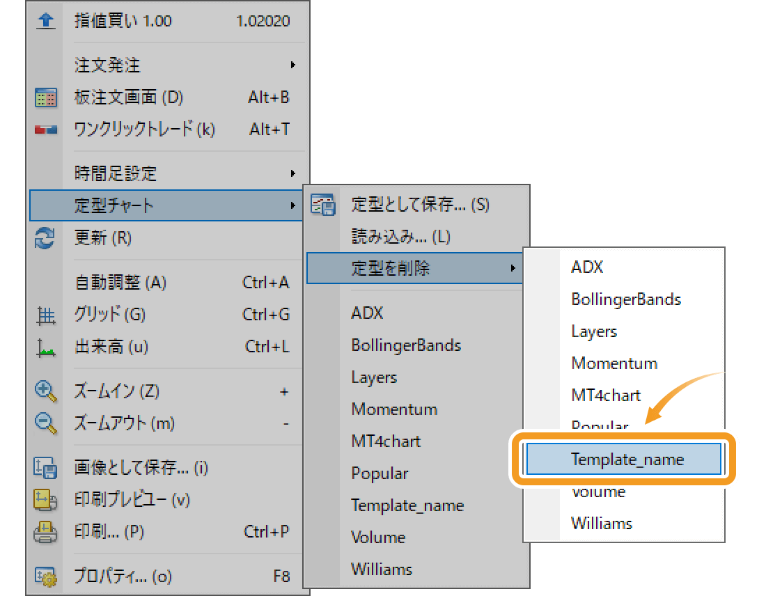Click the grid icon beside グリッド
The width and height of the screenshot is (766, 596).
pos(46,315)
